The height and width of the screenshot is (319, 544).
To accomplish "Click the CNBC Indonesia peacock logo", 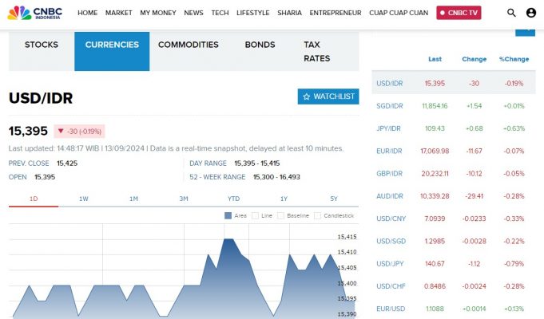I will pyautogui.click(x=20, y=13).
